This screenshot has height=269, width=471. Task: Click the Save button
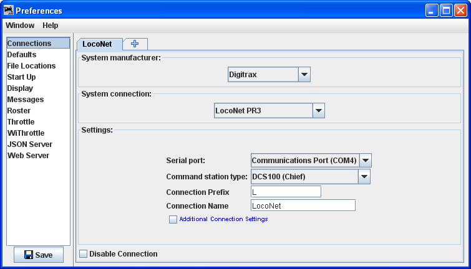39,255
